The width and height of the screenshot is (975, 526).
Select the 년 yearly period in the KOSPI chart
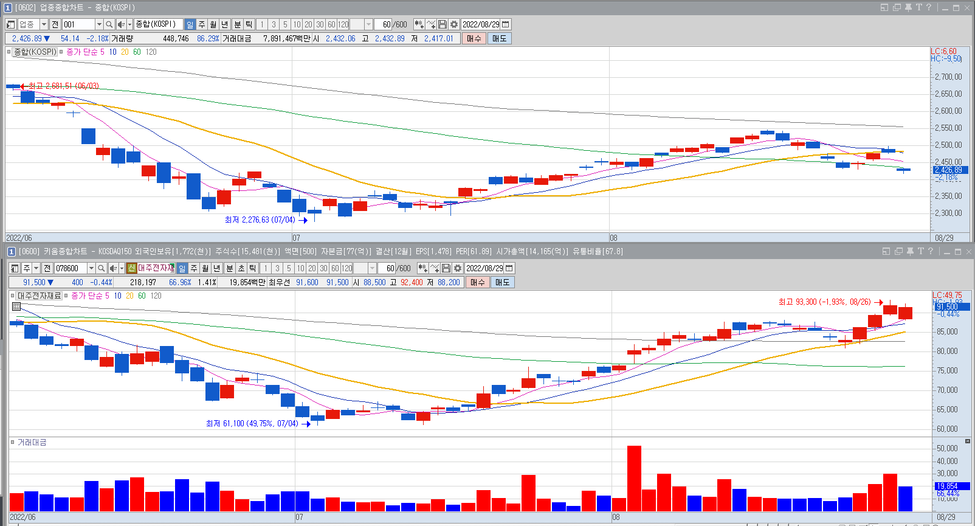[x=225, y=24]
